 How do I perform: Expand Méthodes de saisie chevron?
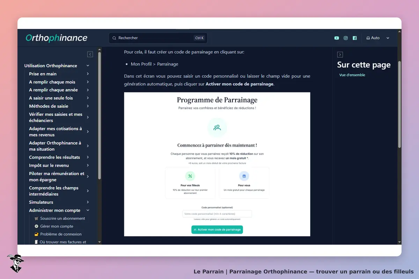point(88,106)
